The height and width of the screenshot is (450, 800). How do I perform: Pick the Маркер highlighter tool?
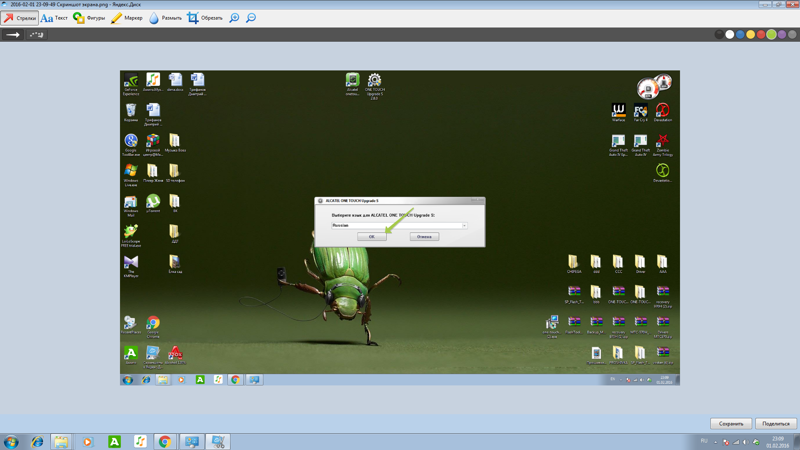pyautogui.click(x=127, y=18)
